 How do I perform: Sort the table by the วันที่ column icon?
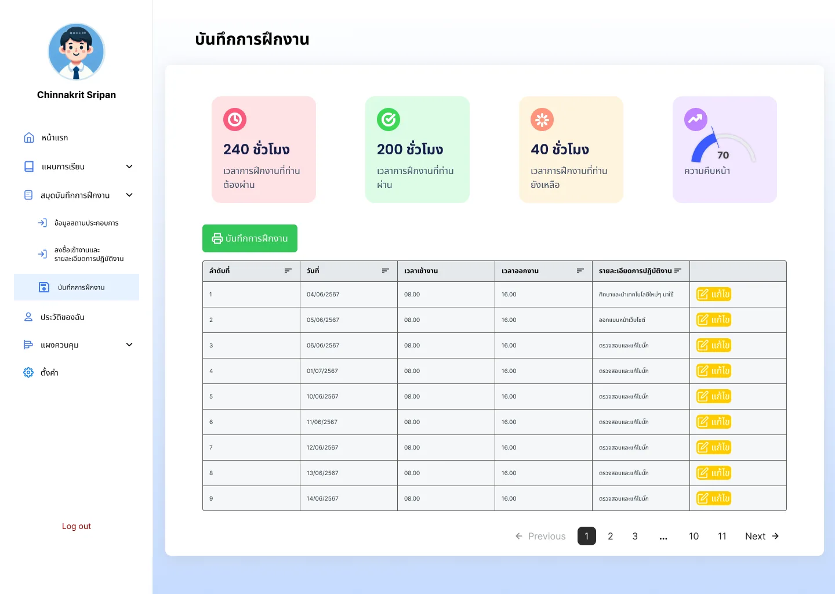click(x=386, y=271)
